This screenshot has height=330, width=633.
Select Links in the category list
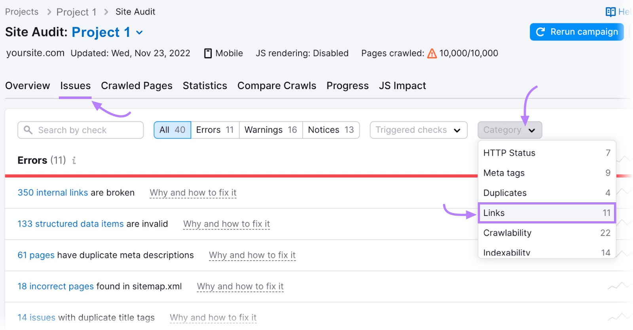546,213
